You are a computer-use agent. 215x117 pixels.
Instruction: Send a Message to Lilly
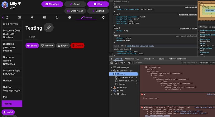[52, 4]
